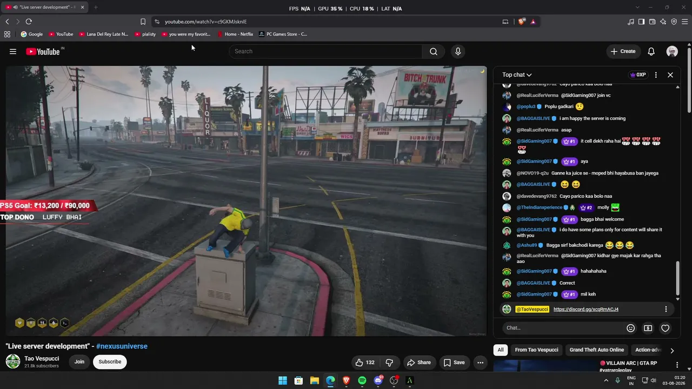
Task: Start voice search with the microphone
Action: pos(458,51)
